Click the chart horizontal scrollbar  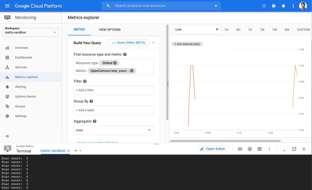[225, 141]
